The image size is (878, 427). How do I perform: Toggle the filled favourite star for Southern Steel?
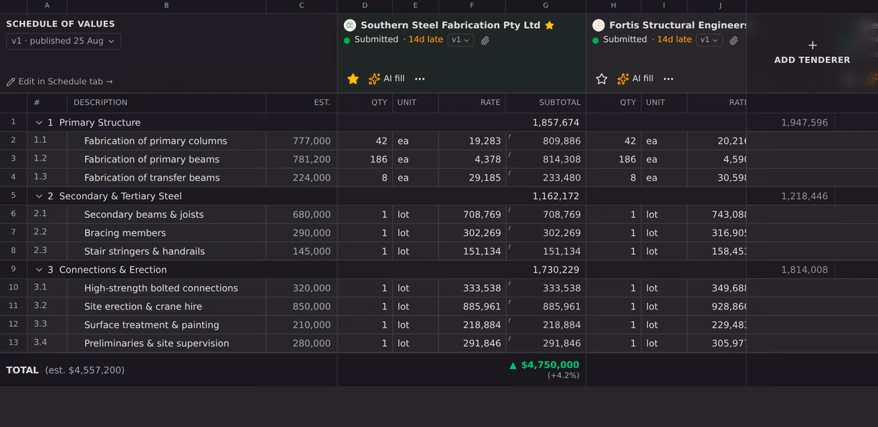tap(353, 79)
